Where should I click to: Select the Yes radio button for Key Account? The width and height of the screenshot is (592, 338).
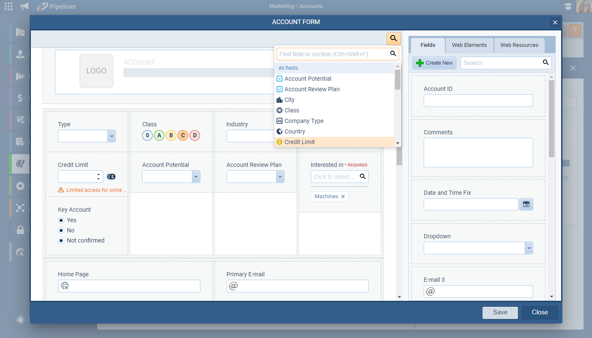tap(61, 220)
